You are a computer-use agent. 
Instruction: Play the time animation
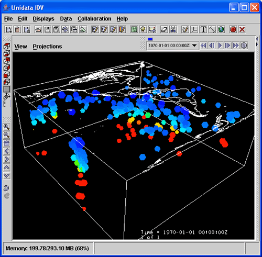[x=220, y=46]
